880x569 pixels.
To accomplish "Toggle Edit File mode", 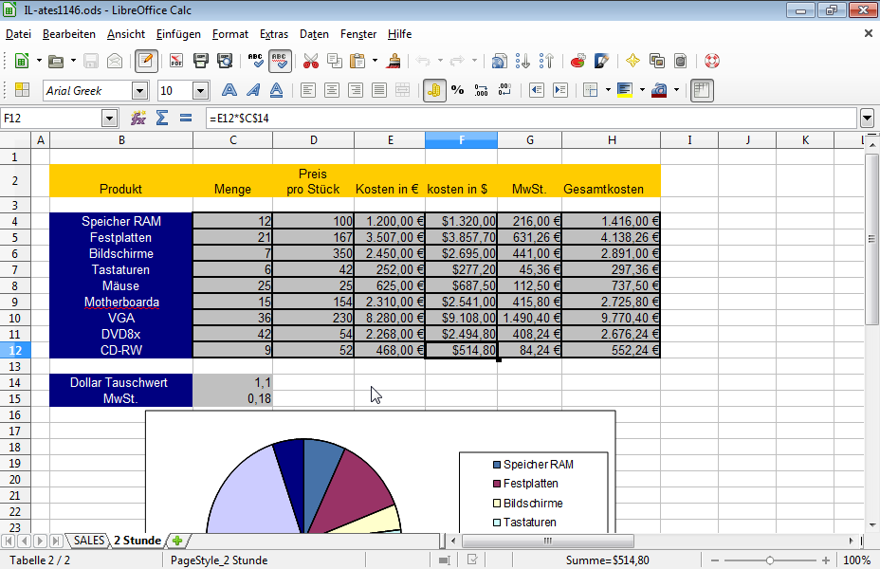I will click(146, 61).
